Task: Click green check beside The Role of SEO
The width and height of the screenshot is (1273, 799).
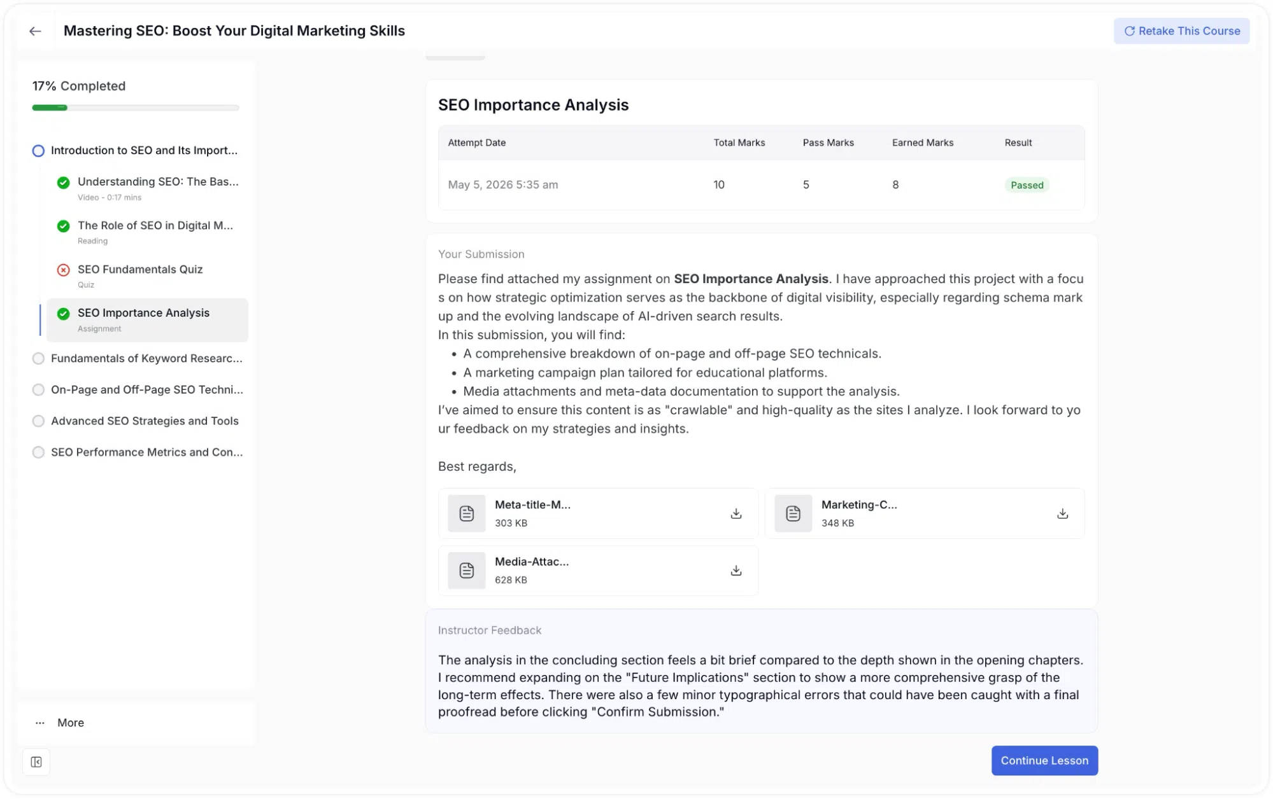Action: tap(63, 226)
